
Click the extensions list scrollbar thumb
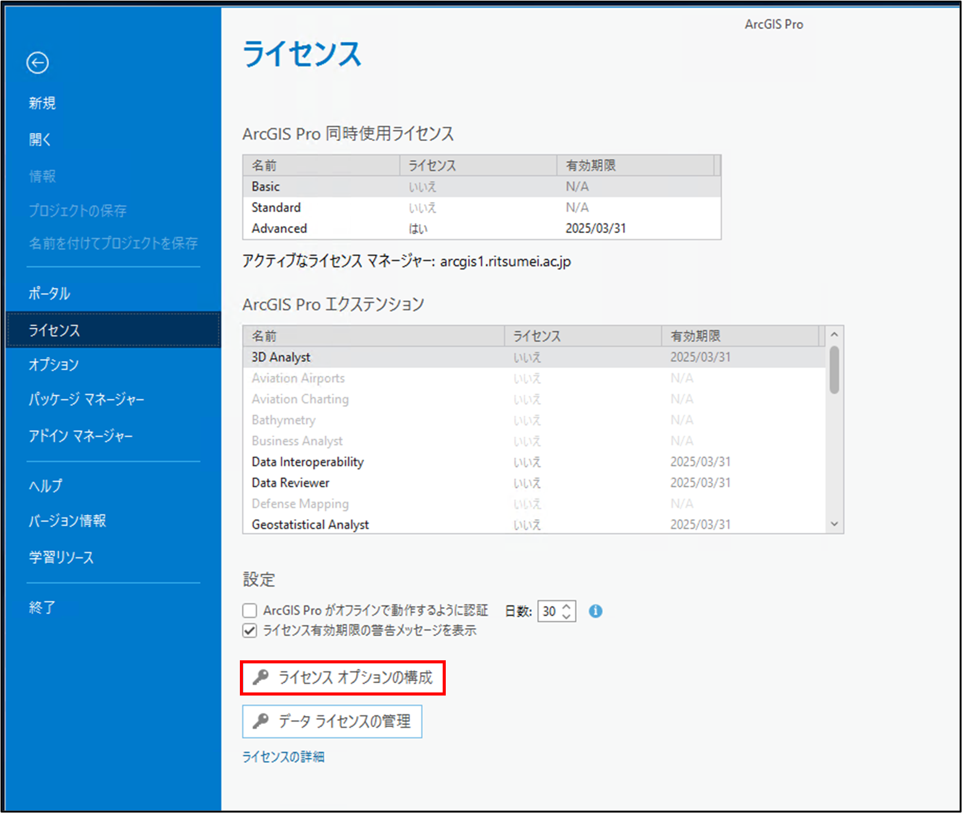click(x=834, y=370)
